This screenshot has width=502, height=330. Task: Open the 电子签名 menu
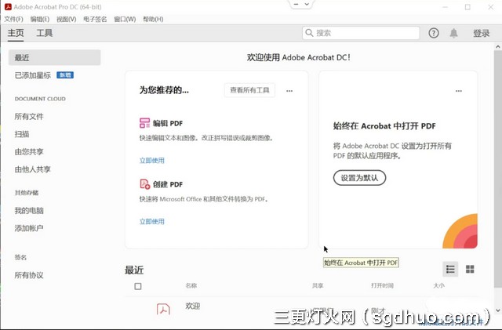[95, 20]
